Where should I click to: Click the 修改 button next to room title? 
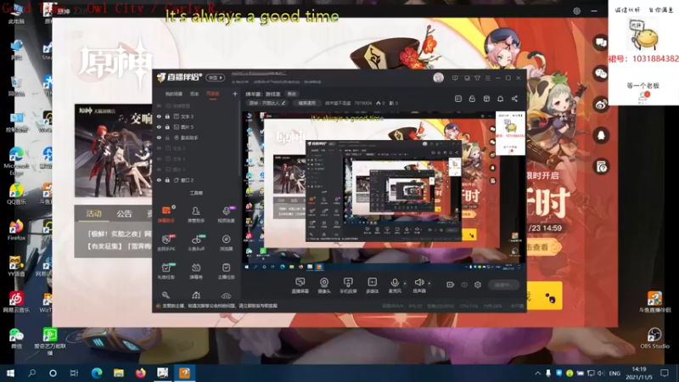[x=292, y=94]
